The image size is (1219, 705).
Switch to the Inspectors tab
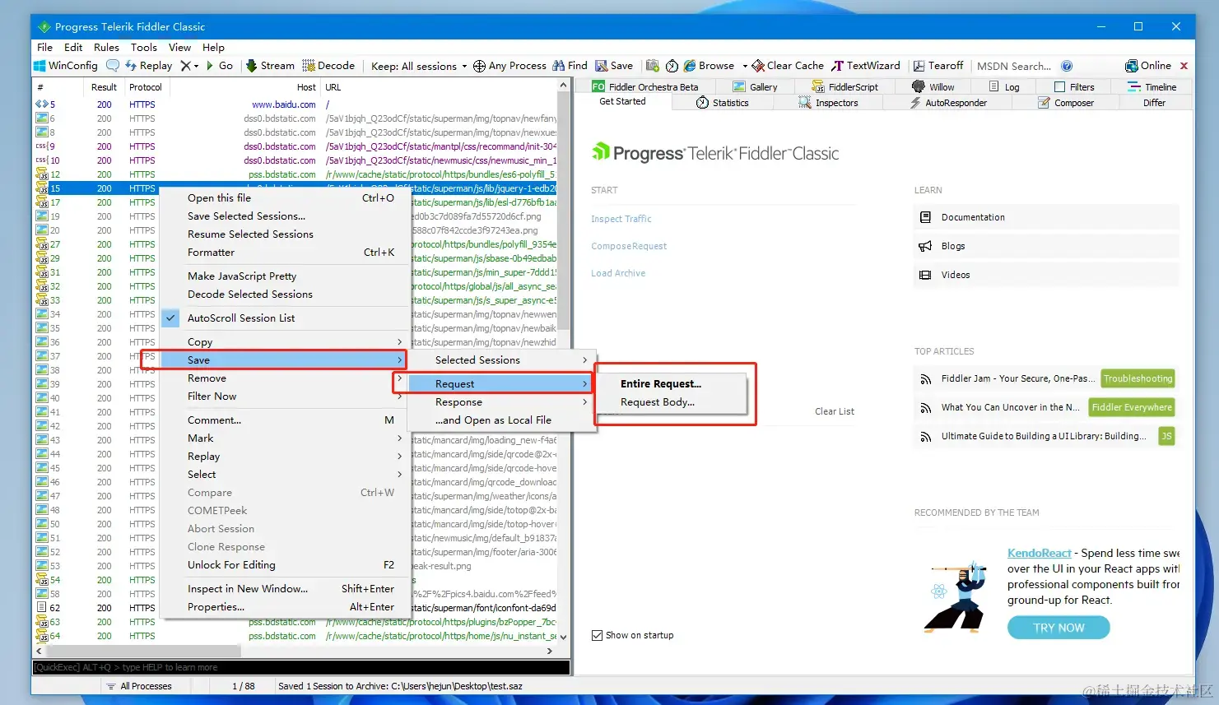[x=828, y=103]
